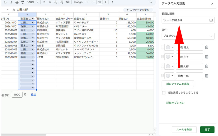Viewport: 218px width, 136px height.
Task: Open color picker for 高橋 健太 item
Action: tap(169, 47)
